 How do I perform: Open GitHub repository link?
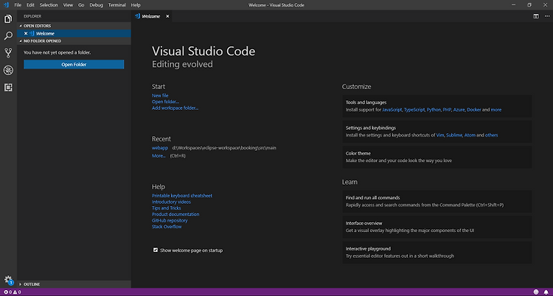coord(170,221)
